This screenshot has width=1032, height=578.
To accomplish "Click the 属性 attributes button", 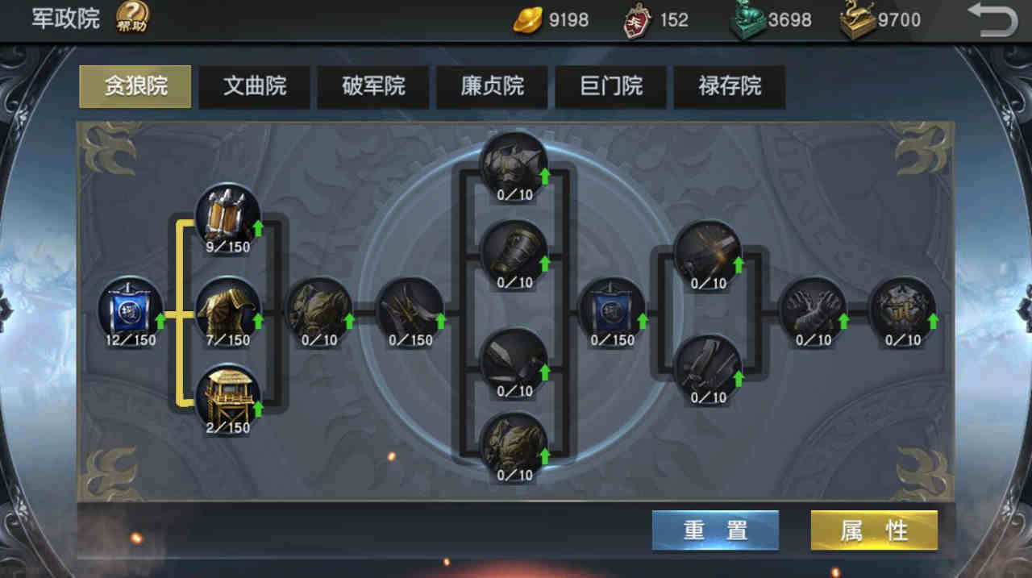I will (x=874, y=530).
